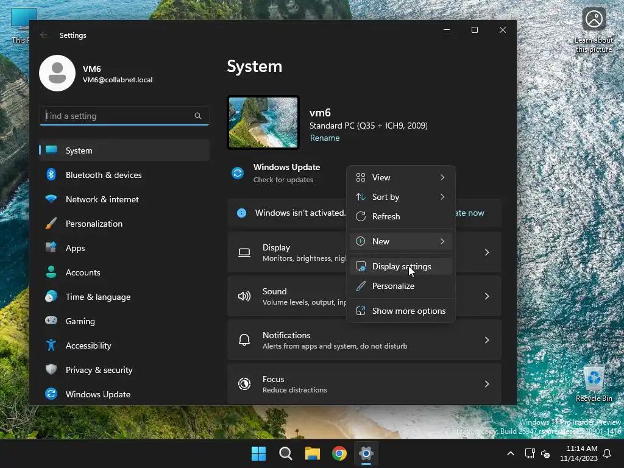Click the search magnifier in Find a setting
Viewport: 624px width, 468px height.
click(198, 116)
